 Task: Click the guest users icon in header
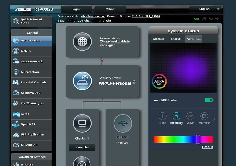(204, 19)
